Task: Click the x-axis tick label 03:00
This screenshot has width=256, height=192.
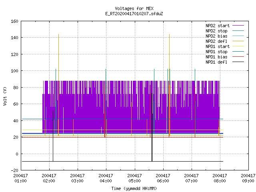Action: tap(77, 181)
